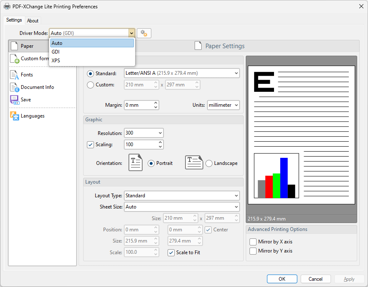Image resolution: width=368 pixels, height=287 pixels.
Task: Switch to the About tab
Action: (32, 21)
